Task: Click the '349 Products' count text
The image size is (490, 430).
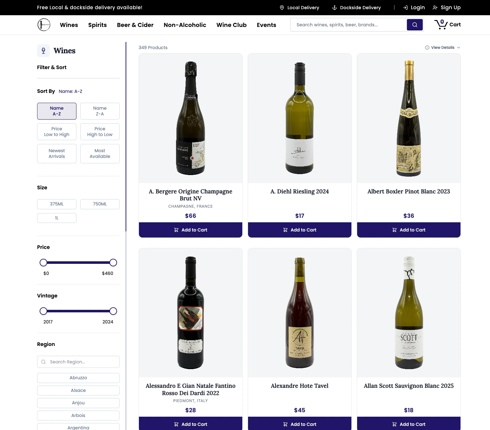Action: pyautogui.click(x=153, y=48)
